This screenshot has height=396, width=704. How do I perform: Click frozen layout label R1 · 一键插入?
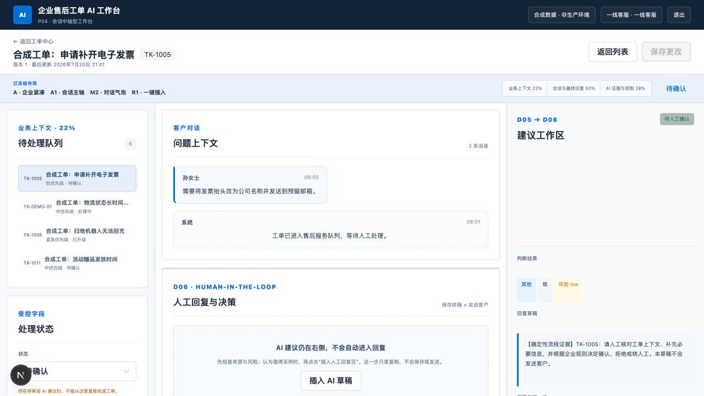[148, 92]
